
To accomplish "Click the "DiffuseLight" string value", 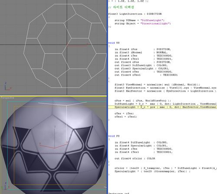I will [152, 20].
